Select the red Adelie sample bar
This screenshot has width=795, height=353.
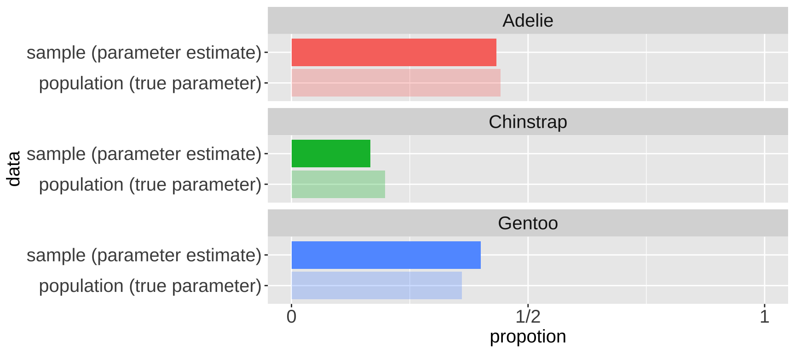394,52
